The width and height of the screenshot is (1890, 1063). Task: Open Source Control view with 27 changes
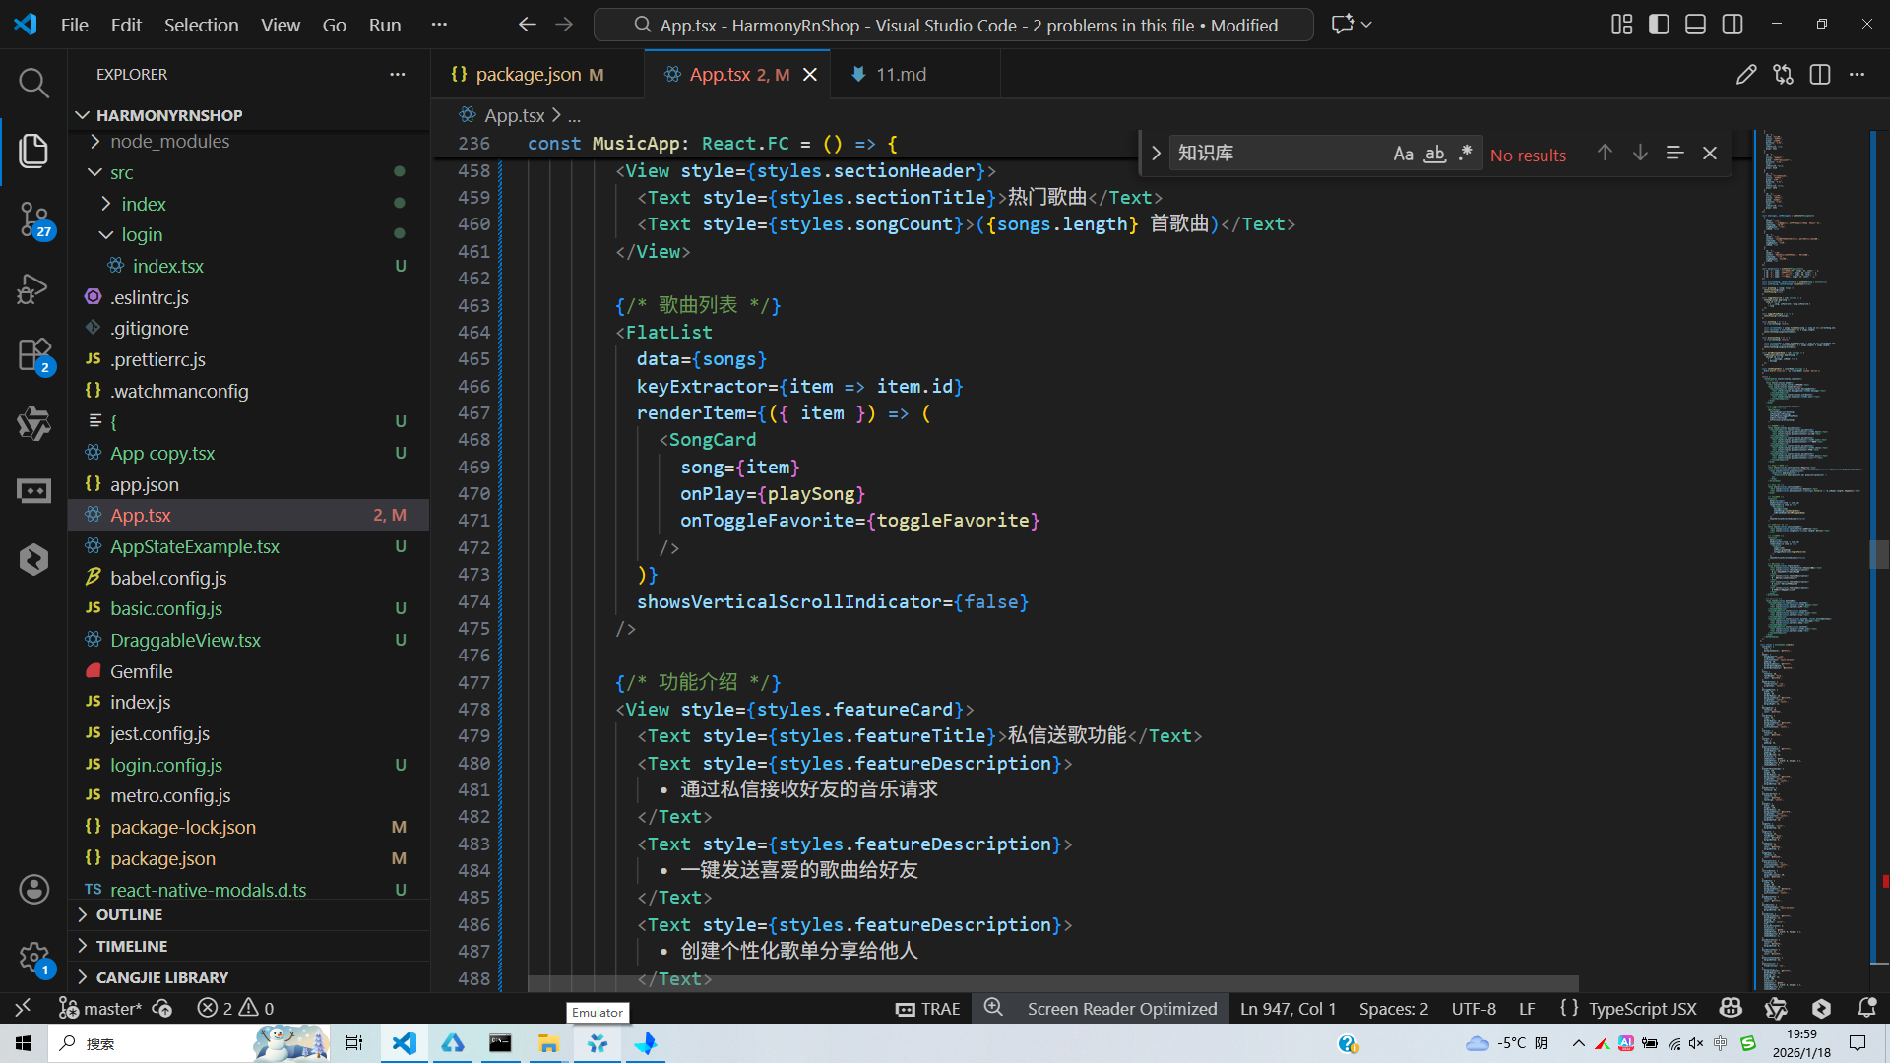[33, 219]
